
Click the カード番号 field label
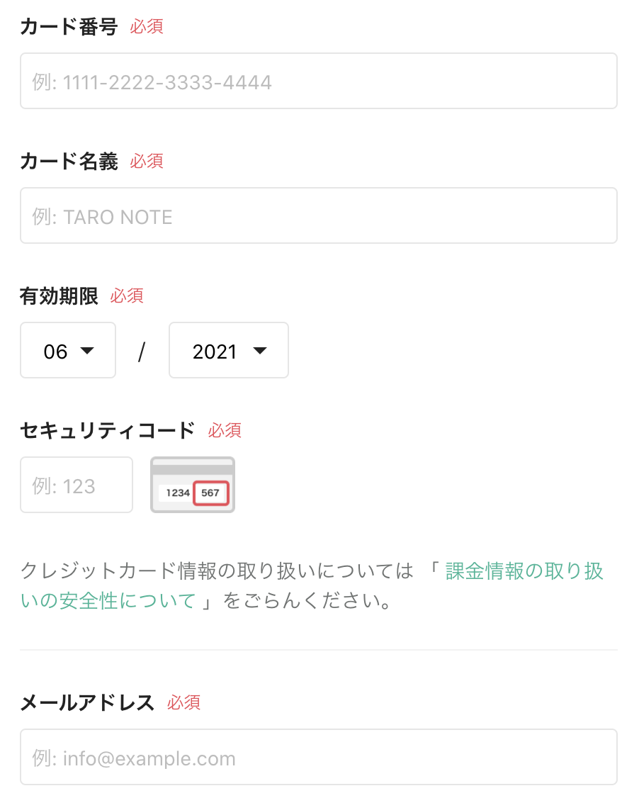(69, 26)
